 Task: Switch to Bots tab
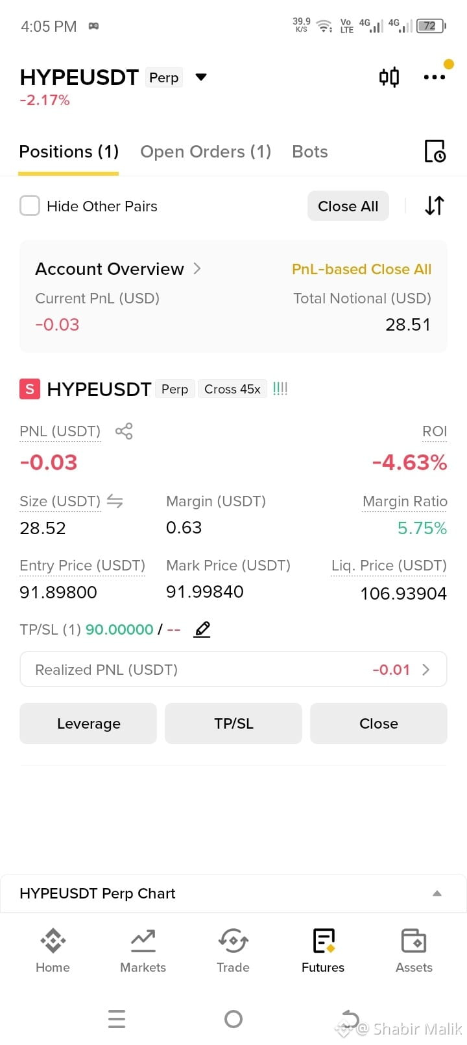tap(310, 152)
